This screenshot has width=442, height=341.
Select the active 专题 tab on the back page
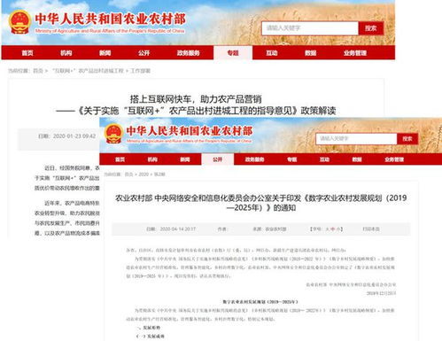(233, 53)
